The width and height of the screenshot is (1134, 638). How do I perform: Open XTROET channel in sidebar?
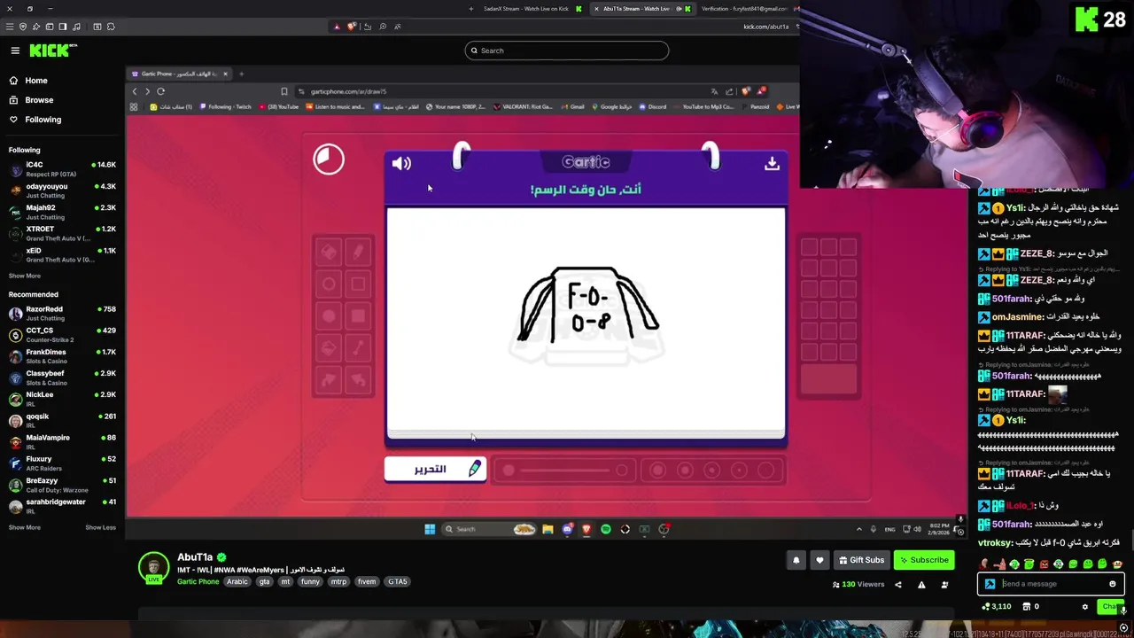click(62, 233)
